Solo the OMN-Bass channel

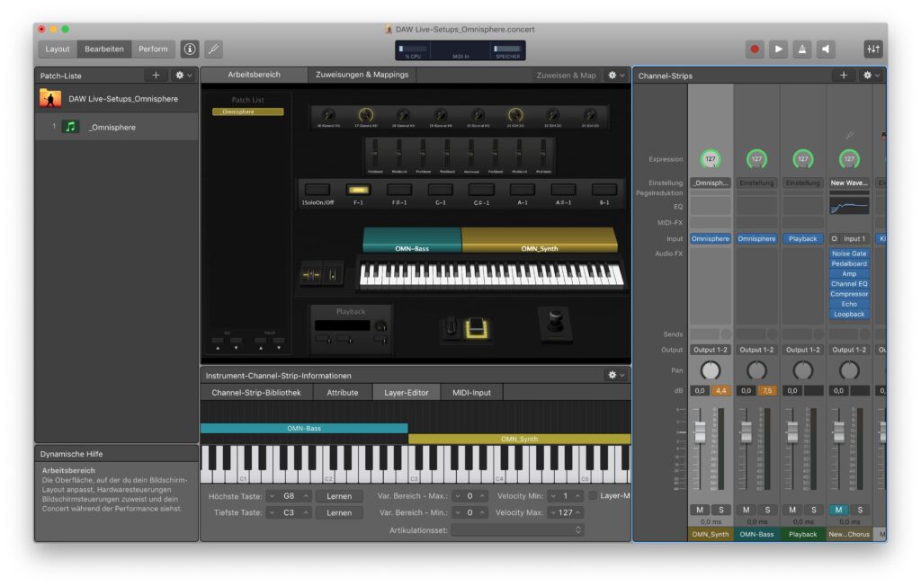coord(768,510)
